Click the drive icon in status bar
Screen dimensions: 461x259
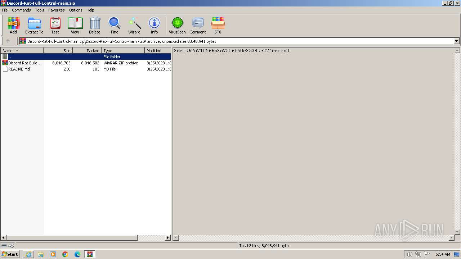(4, 246)
